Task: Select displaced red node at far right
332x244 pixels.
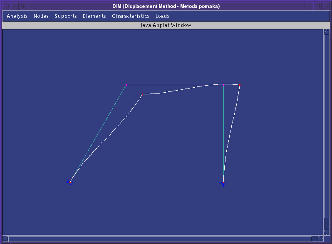Action: (240, 85)
